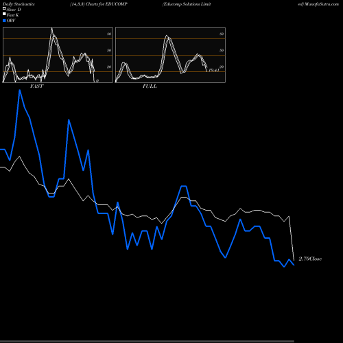Click the 'Daily Stochastics' title text
This screenshot has height=343, width=343.
click(x=19, y=4)
